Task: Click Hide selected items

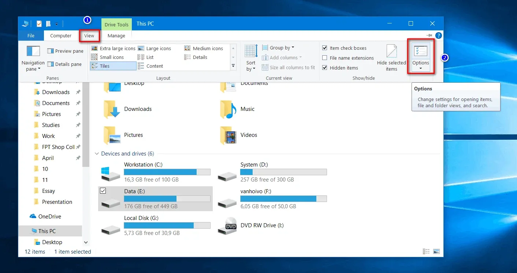Action: pyautogui.click(x=391, y=58)
